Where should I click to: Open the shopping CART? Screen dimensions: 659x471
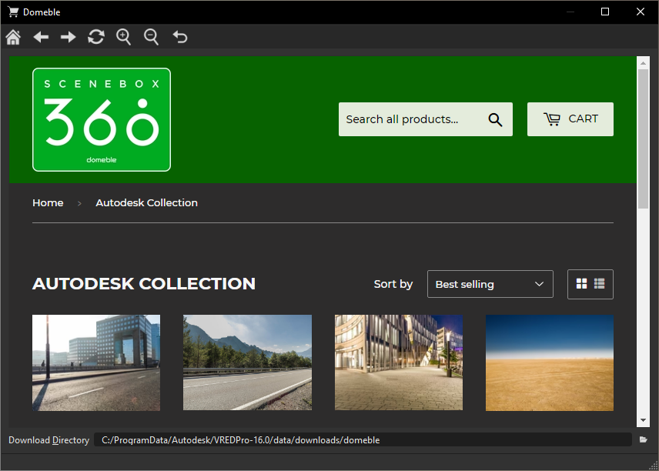pos(570,119)
